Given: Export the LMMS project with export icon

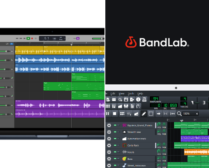Looking at the screenshot, I should (132, 99).
